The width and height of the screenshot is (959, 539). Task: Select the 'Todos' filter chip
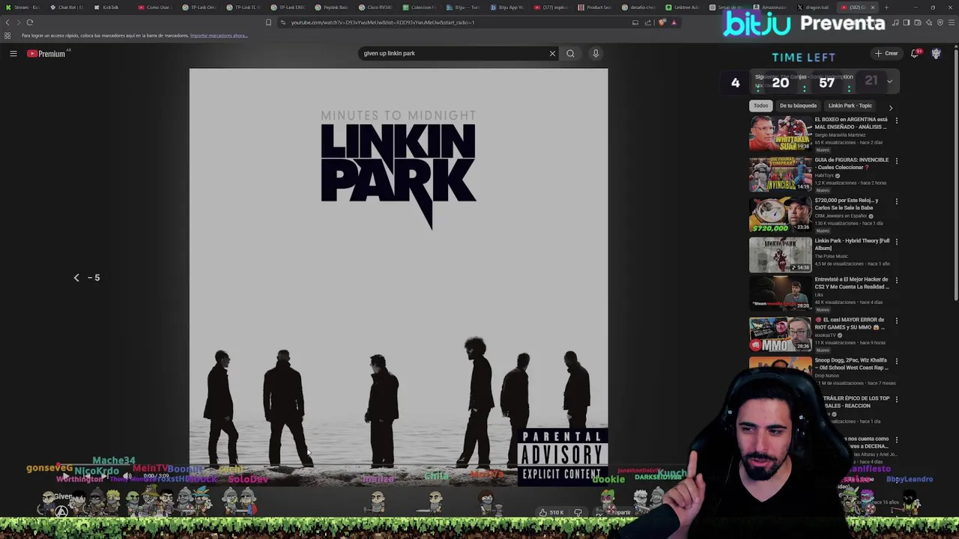click(760, 106)
